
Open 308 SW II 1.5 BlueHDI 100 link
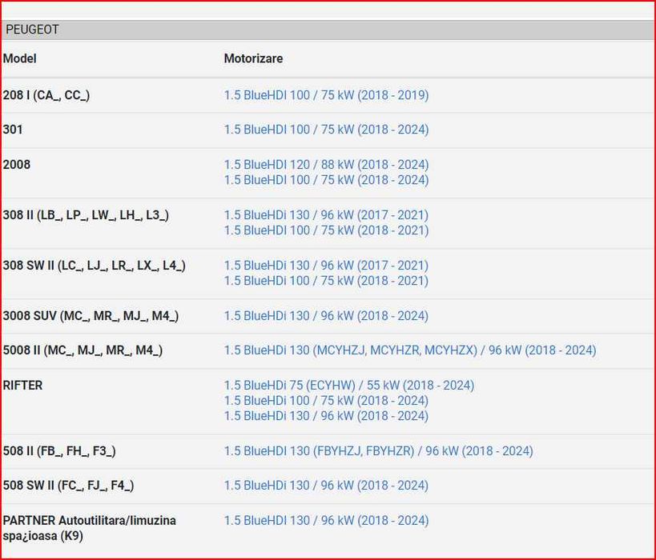point(326,281)
